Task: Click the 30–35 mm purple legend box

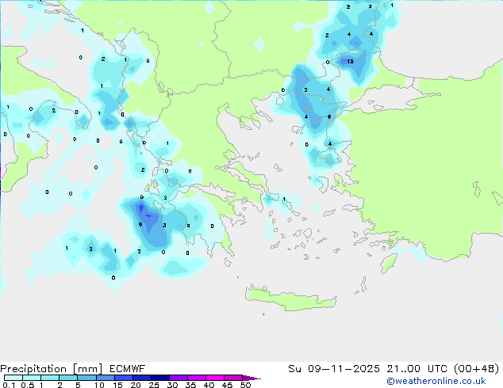Action: [x=179, y=378]
